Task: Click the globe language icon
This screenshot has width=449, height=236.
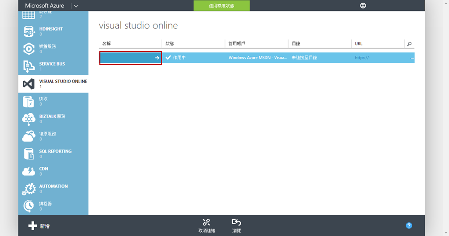Action: click(363, 5)
